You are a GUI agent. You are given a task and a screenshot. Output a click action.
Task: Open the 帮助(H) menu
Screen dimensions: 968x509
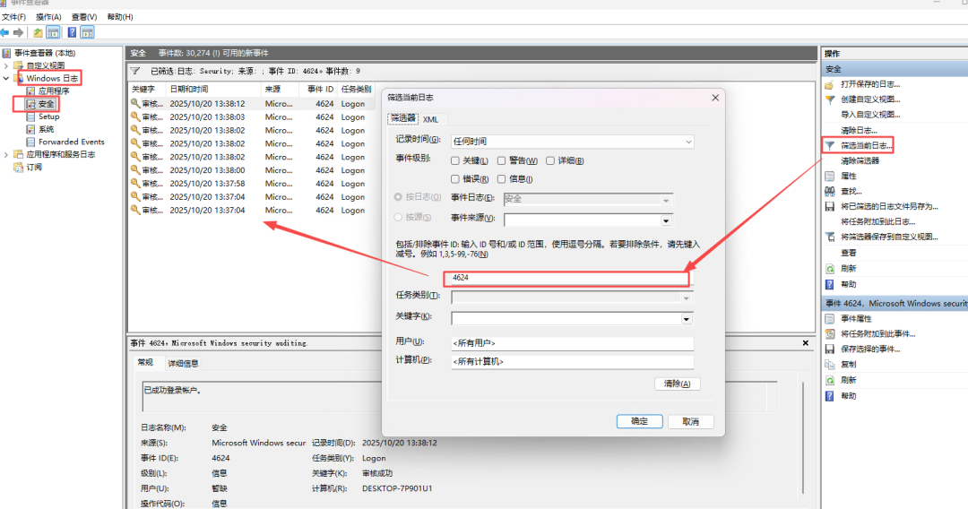[x=120, y=17]
